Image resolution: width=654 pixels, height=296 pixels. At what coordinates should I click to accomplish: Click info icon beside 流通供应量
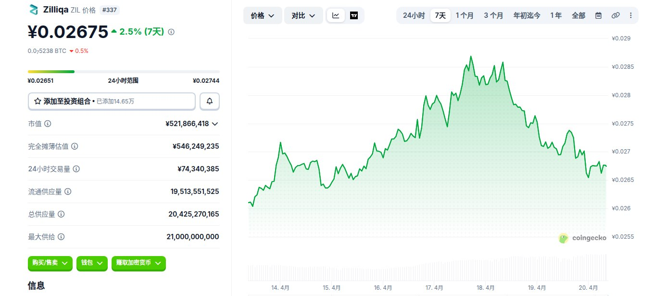(68, 192)
